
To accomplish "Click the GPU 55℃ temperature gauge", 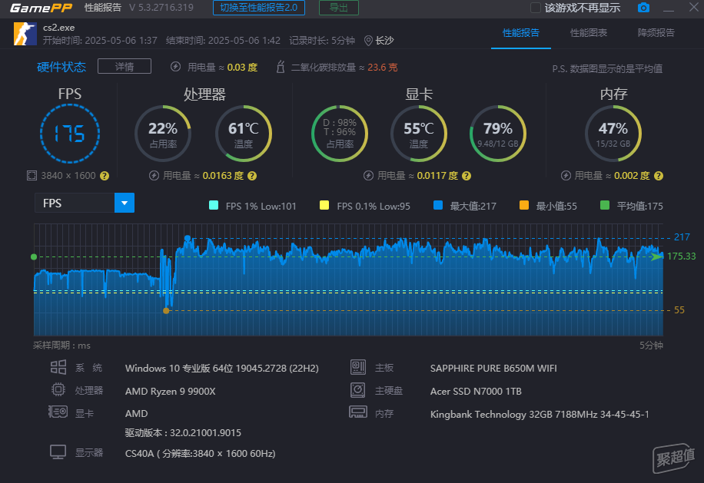I will [x=419, y=134].
